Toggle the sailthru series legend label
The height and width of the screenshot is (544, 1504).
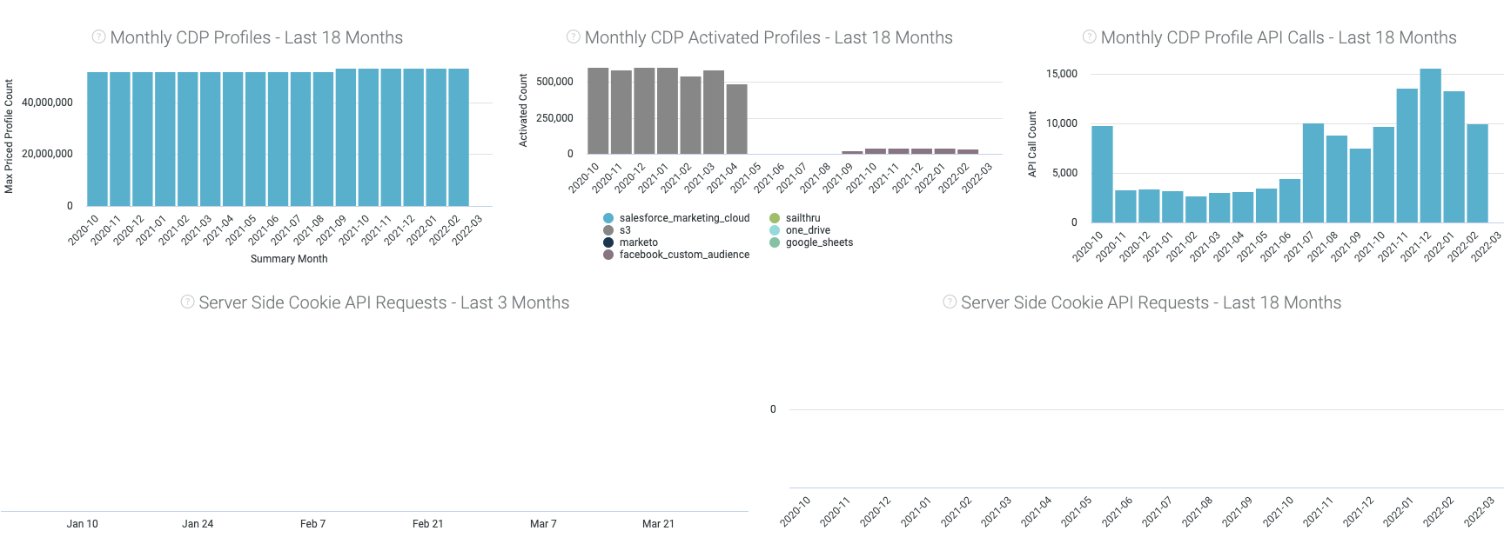point(802,218)
